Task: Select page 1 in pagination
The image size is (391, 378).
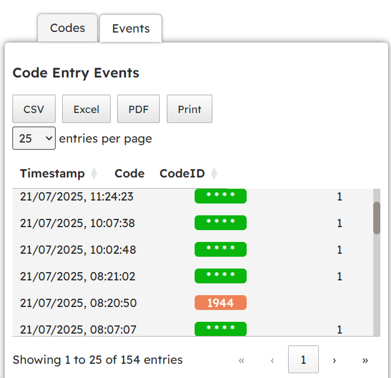Action: 303,360
